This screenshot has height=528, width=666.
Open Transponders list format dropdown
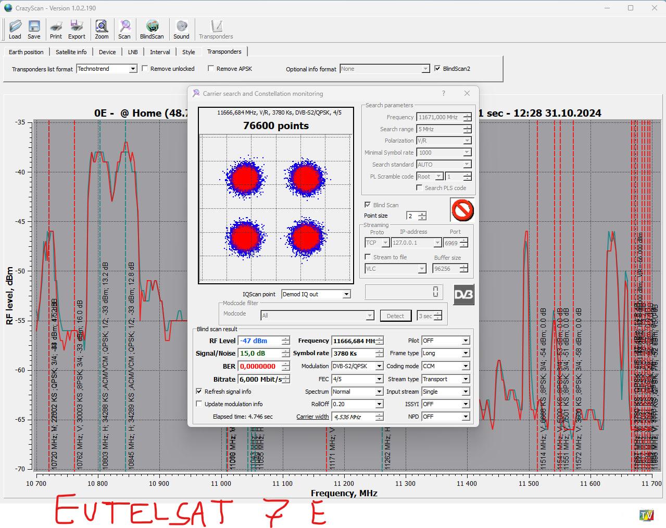point(133,69)
